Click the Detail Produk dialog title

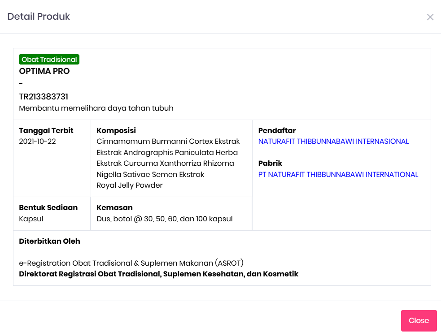point(39,17)
